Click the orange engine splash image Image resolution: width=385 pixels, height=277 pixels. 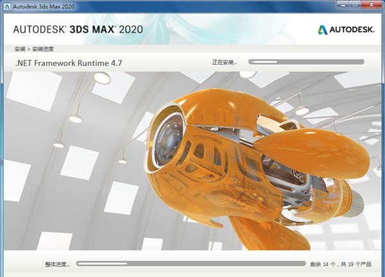(193, 161)
